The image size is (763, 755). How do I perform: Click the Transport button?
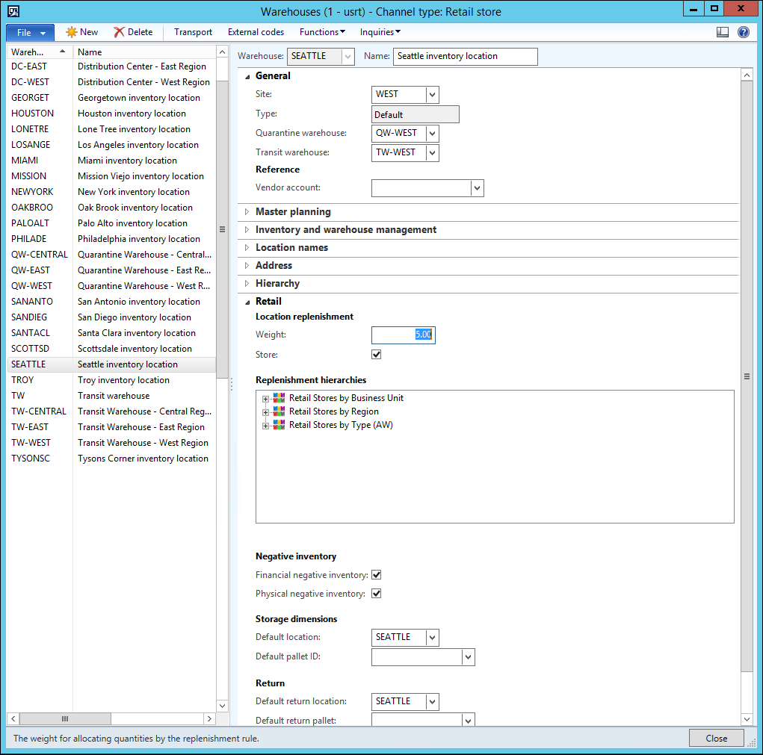tap(193, 32)
